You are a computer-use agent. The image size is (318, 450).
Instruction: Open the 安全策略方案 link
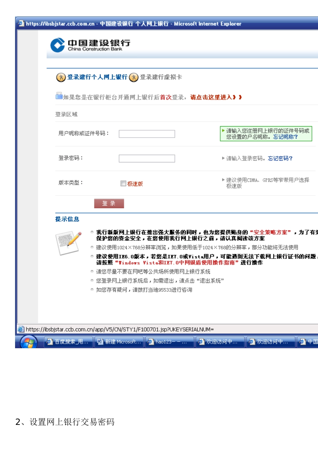pos(270,232)
